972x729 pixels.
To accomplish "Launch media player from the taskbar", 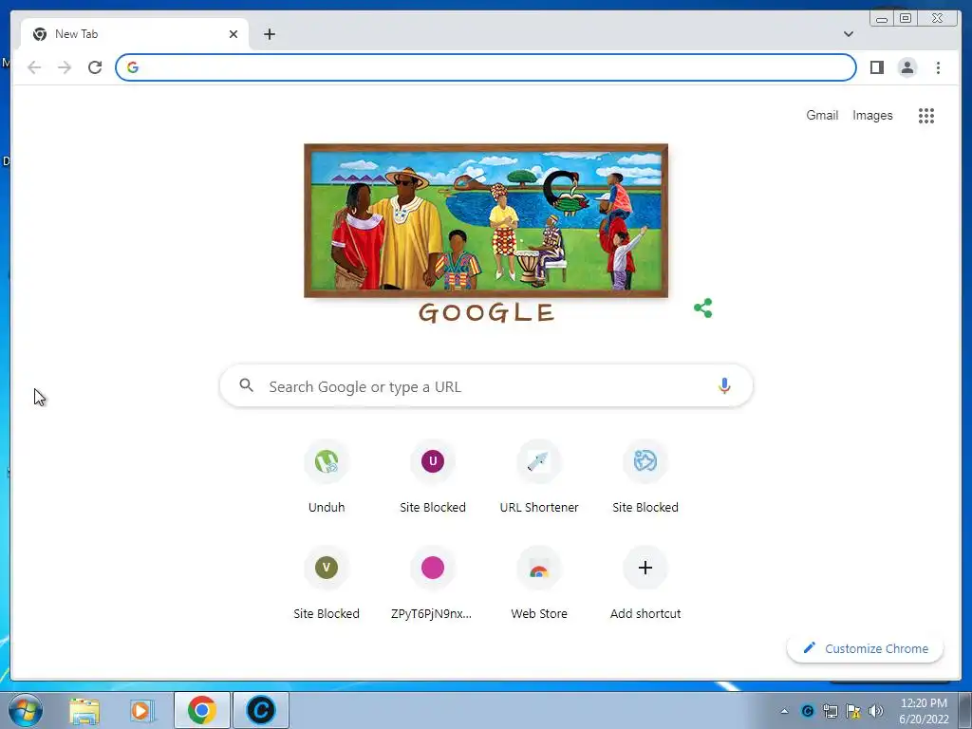I will click(140, 710).
